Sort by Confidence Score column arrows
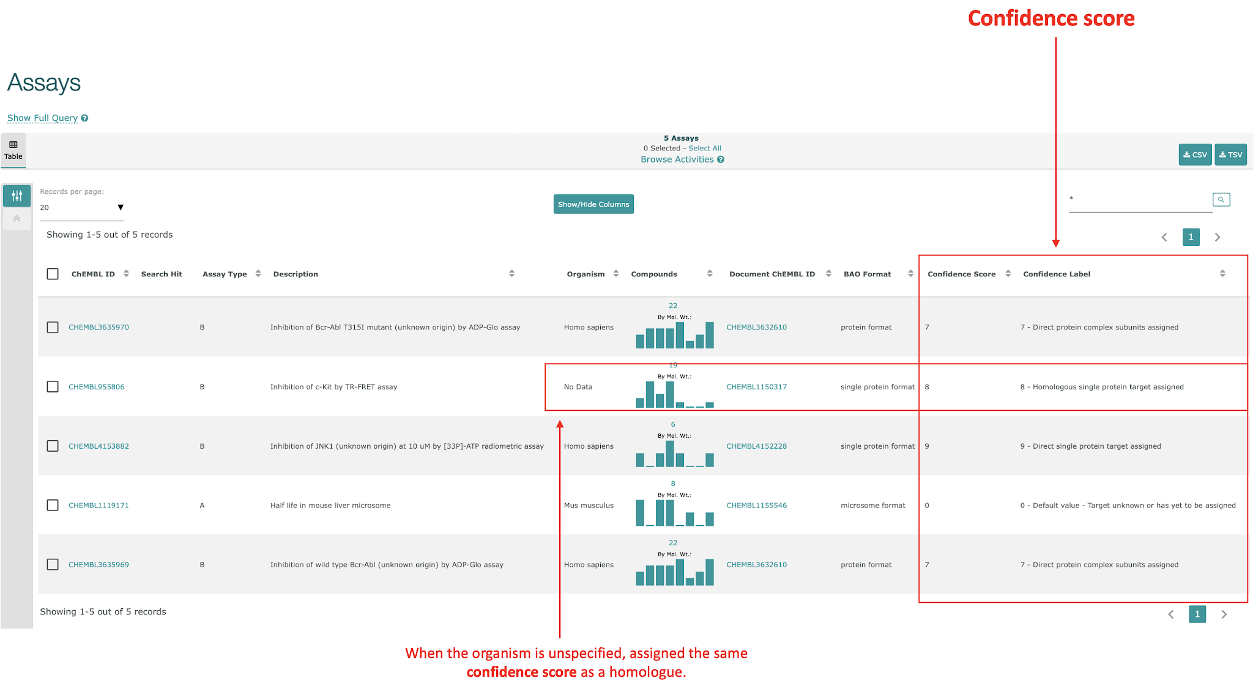The height and width of the screenshot is (681, 1253). tap(1008, 274)
